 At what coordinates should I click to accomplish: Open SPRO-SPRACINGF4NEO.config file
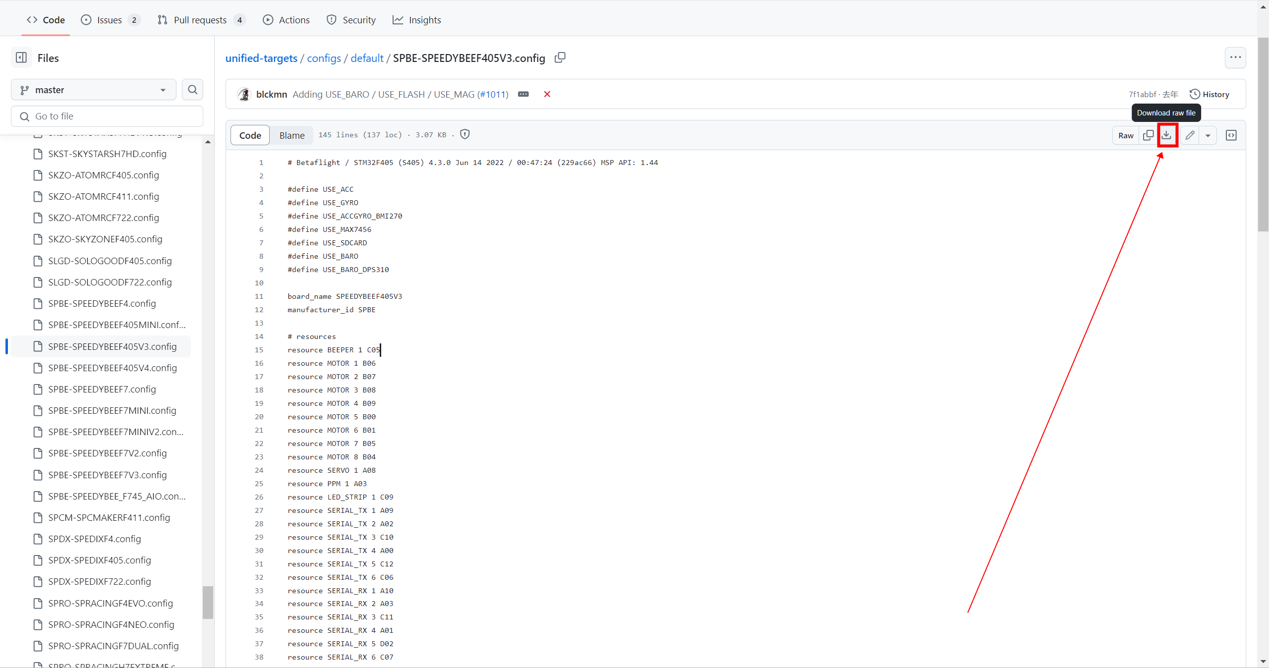click(111, 624)
